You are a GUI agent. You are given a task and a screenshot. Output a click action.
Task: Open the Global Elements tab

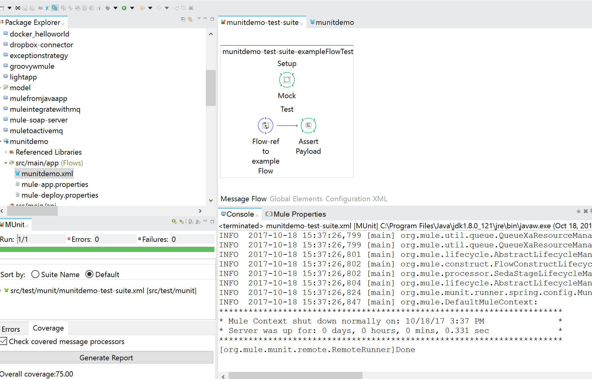296,199
